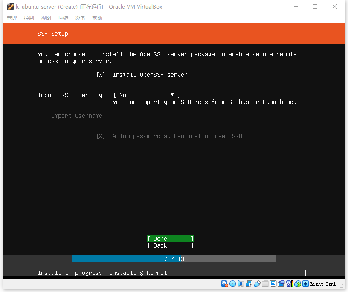Open the Import SSH identity dropdown
Viewport: 348px width, 292px height.
146,95
